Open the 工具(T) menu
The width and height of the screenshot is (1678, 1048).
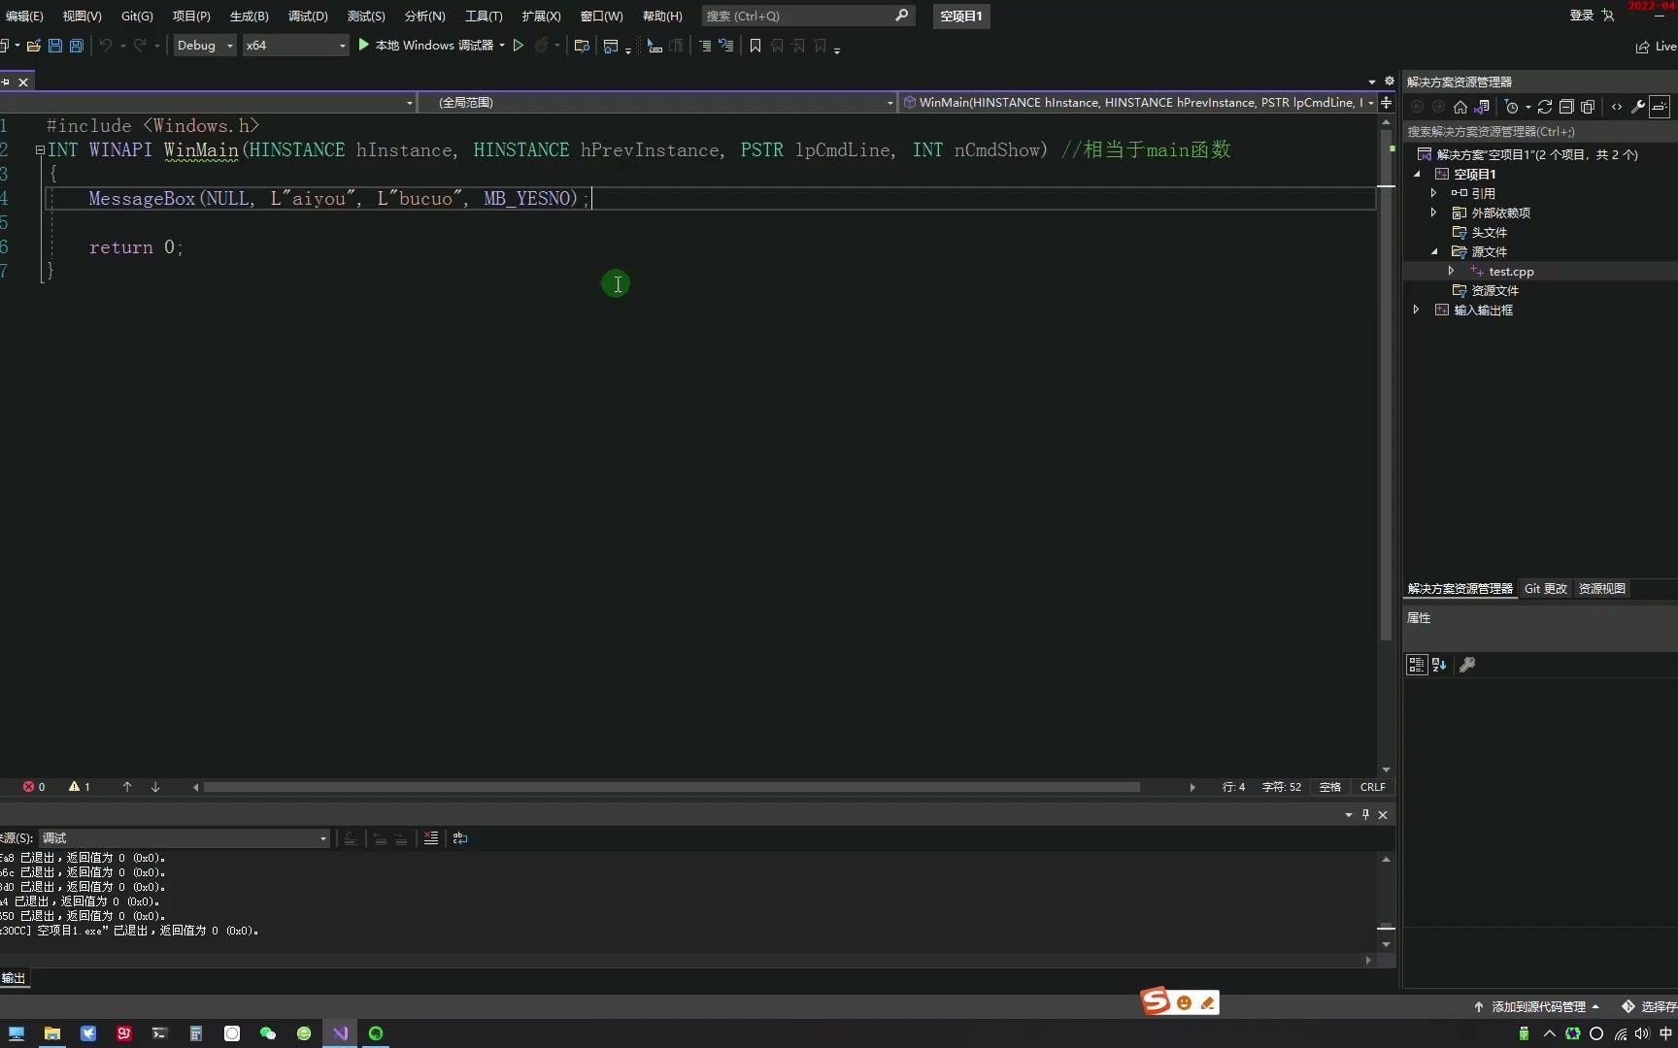pyautogui.click(x=484, y=16)
